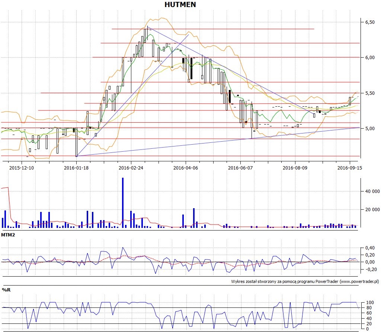Image resolution: width=381 pixels, height=332 pixels.
Task: Click the 6,00 price axis label
Action: coord(370,58)
